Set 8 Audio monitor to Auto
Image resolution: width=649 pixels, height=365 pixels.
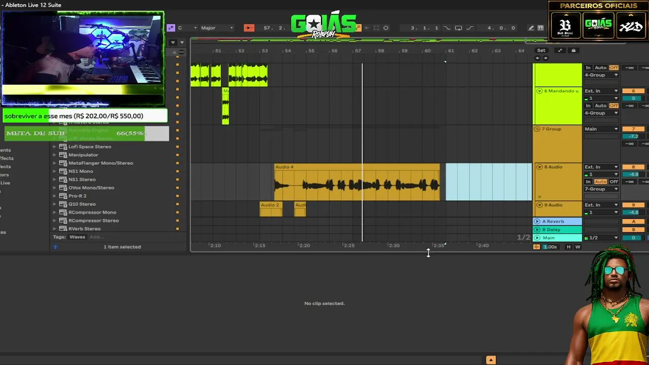(x=600, y=182)
